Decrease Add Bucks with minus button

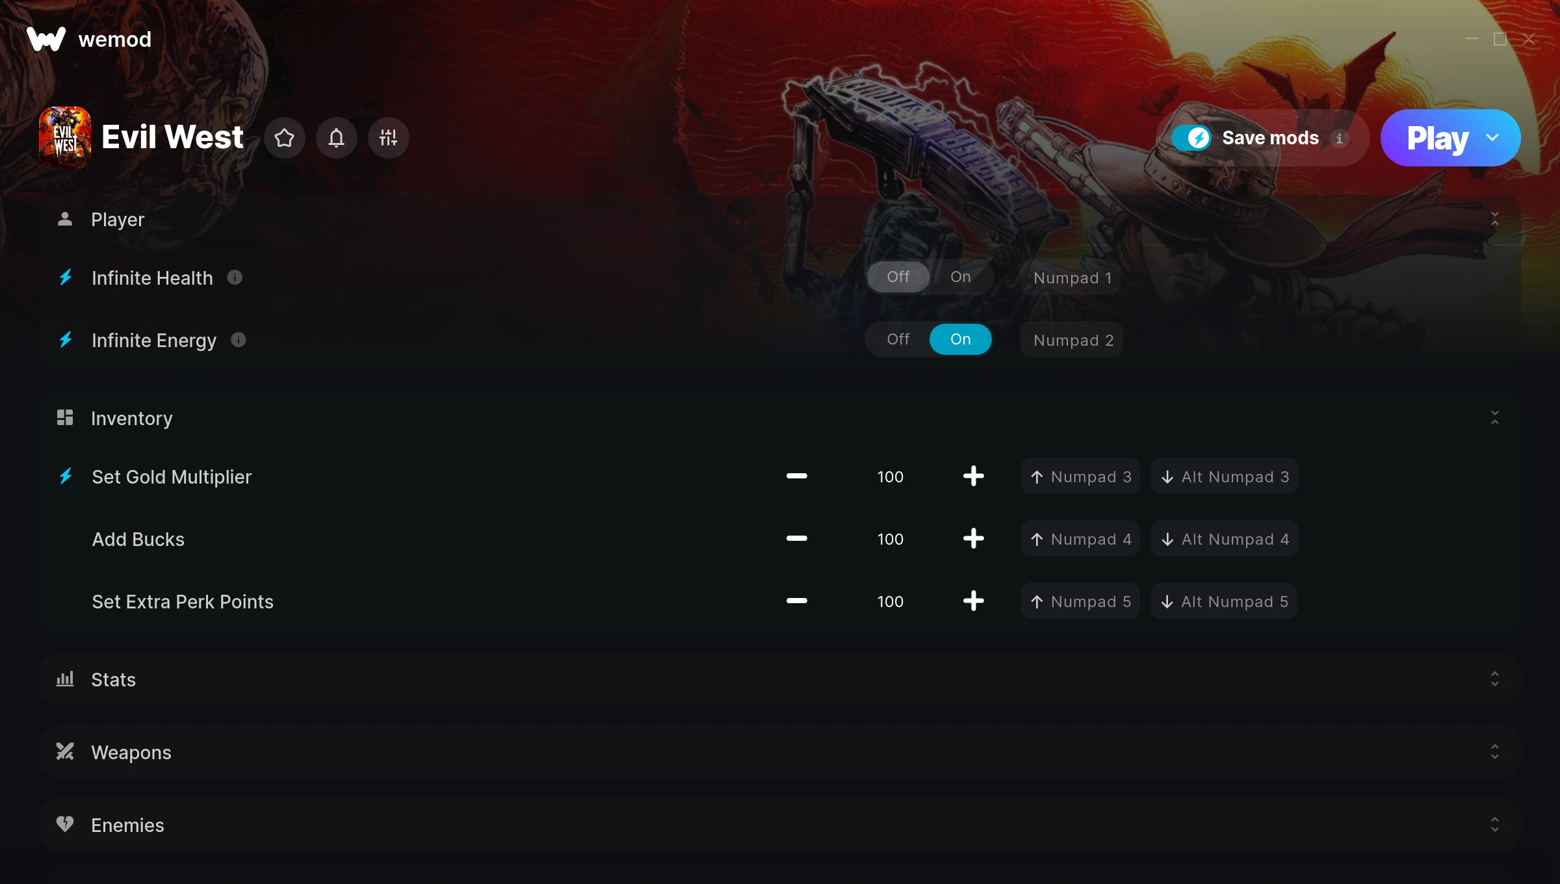(x=796, y=539)
